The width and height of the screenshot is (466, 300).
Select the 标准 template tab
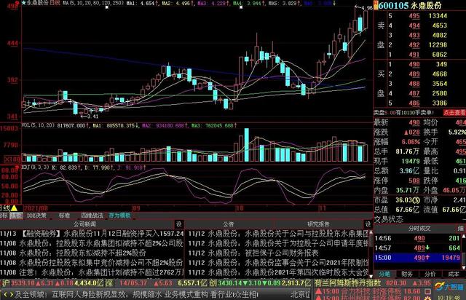[x=64, y=216]
